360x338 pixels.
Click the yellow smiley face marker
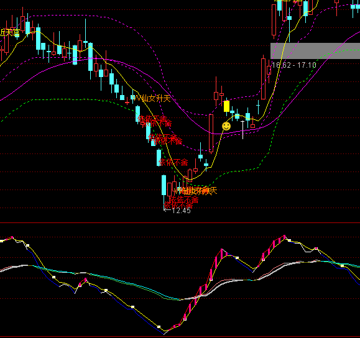[x=226, y=126]
